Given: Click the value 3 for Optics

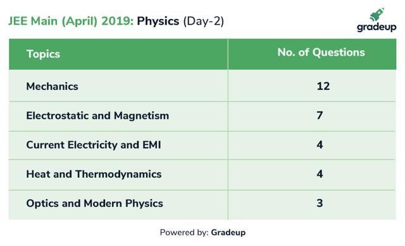Looking at the screenshot, I should point(320,203).
